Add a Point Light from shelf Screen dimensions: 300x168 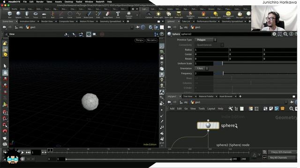tap(158, 14)
